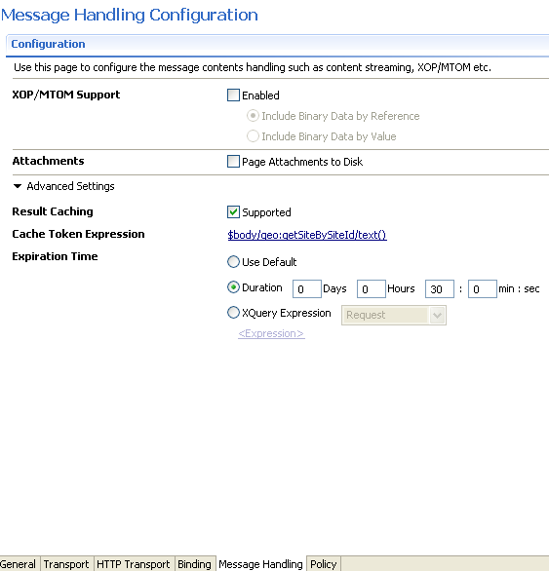
Task: Collapse the Advanced Settings section
Action: 18,186
